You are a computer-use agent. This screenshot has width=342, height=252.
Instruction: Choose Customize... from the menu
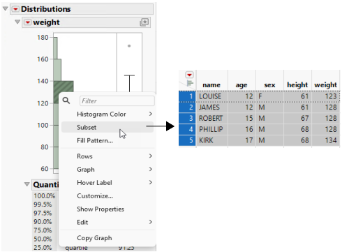click(x=107, y=196)
